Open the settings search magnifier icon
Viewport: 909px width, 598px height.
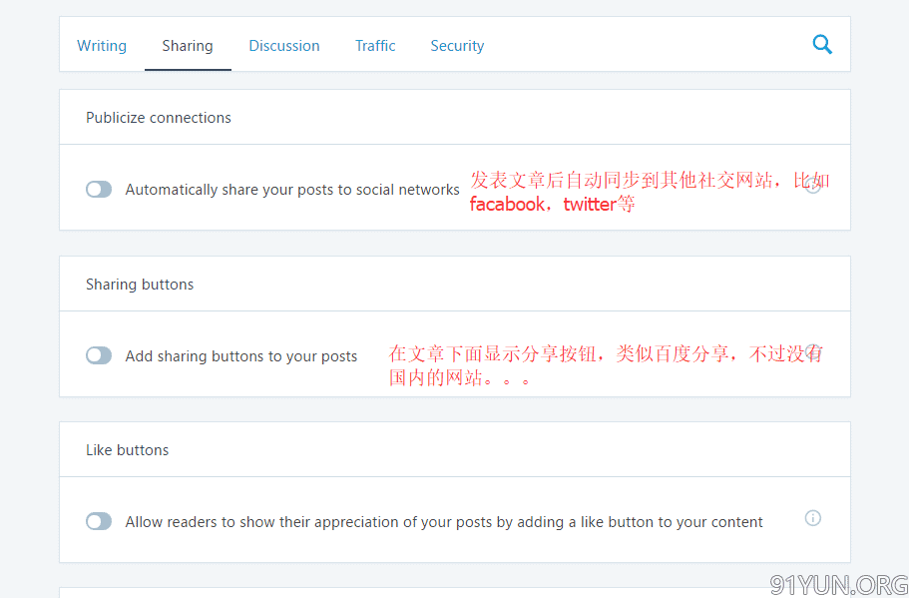822,44
